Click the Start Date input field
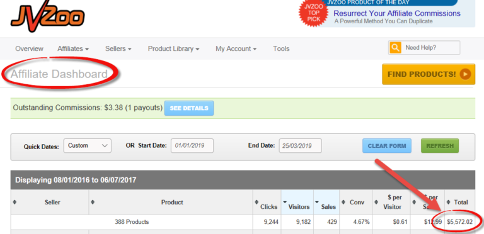484x234 pixels. pos(192,146)
